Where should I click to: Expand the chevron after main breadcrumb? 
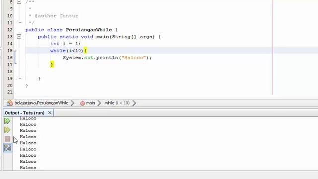[x=99, y=103]
